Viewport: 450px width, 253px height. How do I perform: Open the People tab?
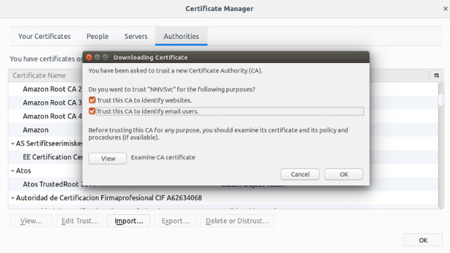pos(98,37)
